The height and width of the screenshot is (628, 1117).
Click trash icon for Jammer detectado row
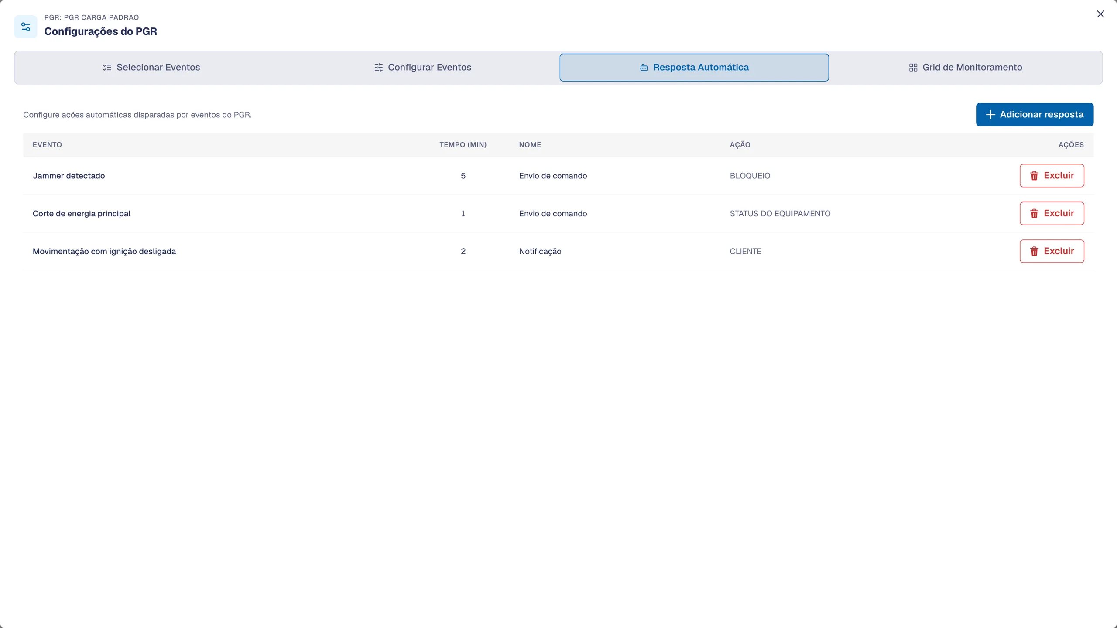pyautogui.click(x=1034, y=176)
